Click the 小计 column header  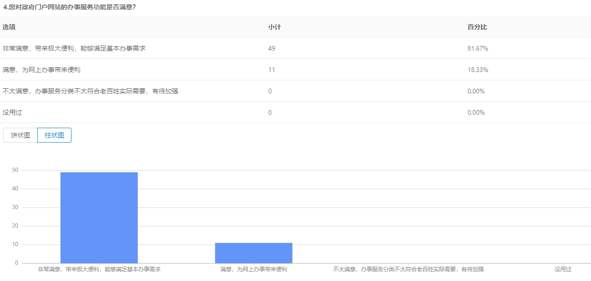click(x=274, y=27)
